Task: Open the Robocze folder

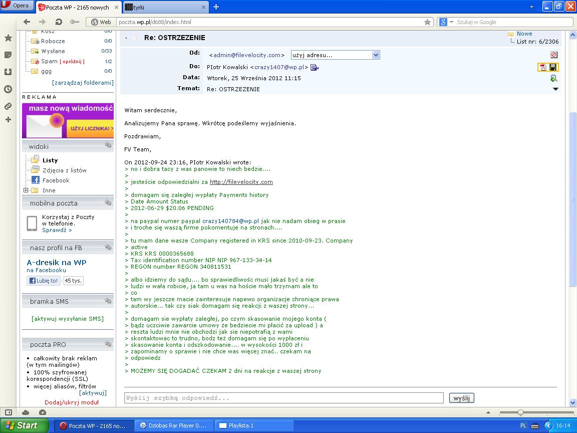Action: pos(53,41)
